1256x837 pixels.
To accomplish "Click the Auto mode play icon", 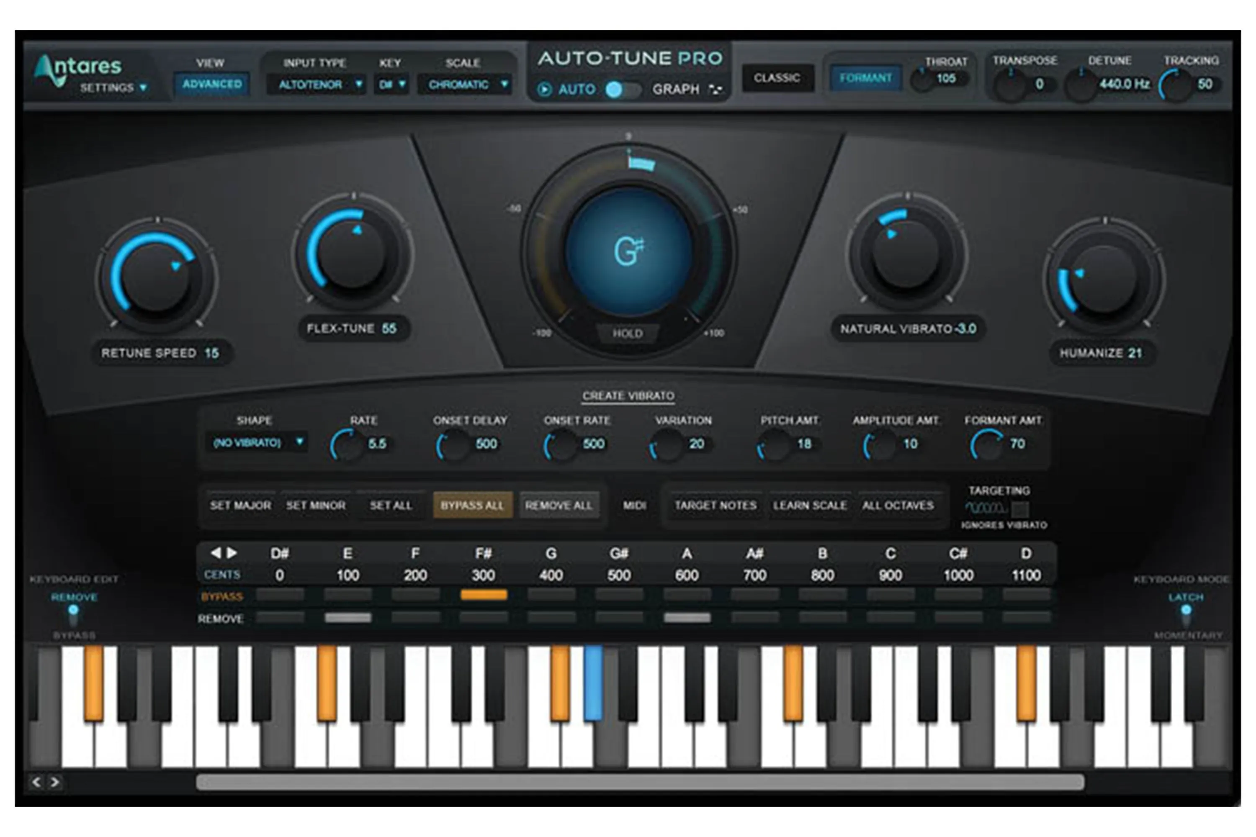I will click(x=544, y=89).
